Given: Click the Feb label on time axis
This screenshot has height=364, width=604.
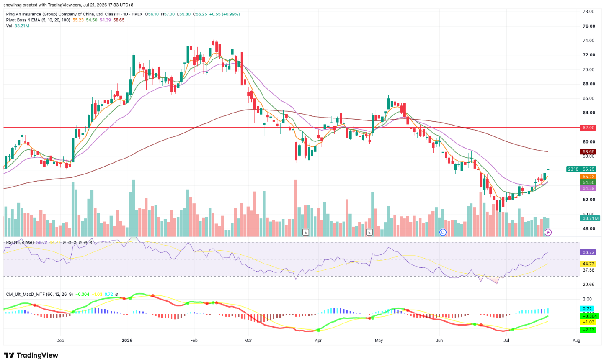Looking at the screenshot, I should (194, 341).
